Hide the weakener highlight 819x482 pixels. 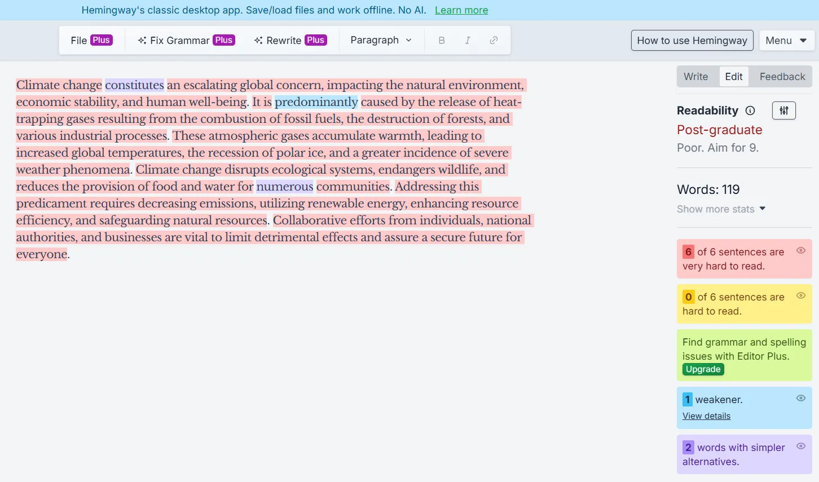(801, 398)
